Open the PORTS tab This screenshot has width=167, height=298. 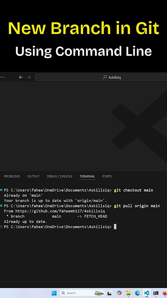[x=107, y=176]
